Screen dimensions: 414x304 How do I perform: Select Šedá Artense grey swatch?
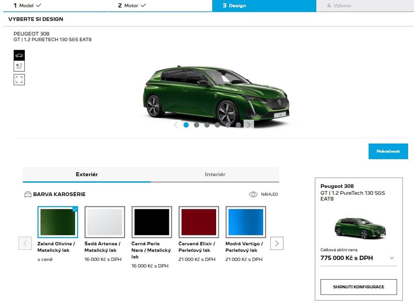105,222
